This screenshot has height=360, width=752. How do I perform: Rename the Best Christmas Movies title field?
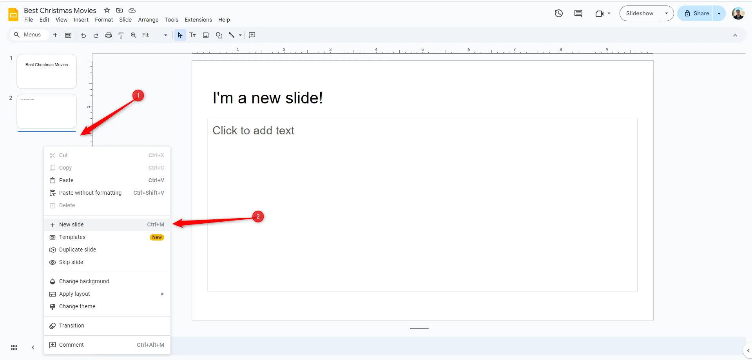(x=60, y=11)
